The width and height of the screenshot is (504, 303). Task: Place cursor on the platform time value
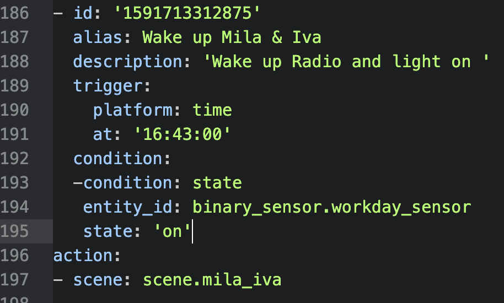coord(212,110)
